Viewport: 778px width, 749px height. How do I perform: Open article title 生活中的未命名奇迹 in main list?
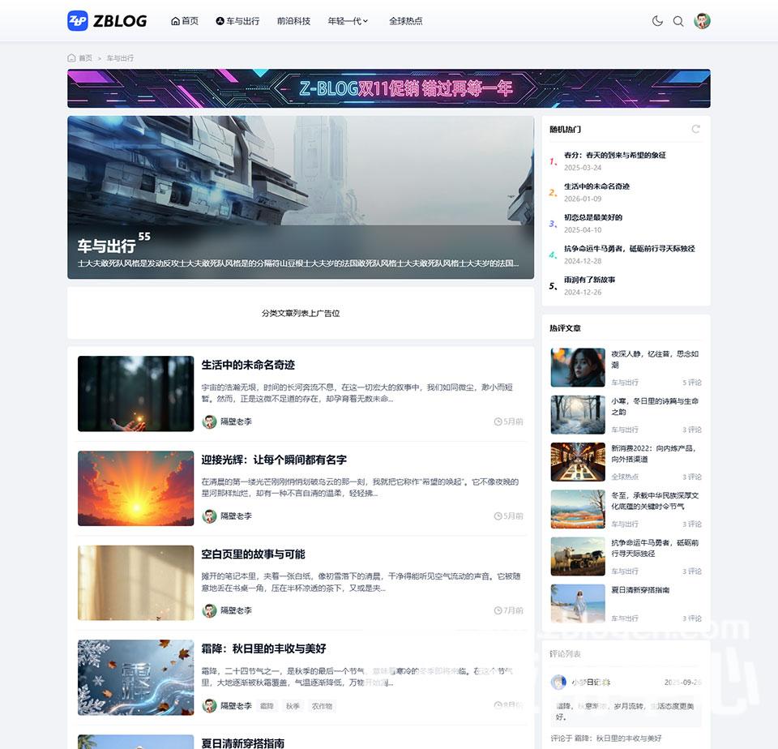(x=248, y=365)
